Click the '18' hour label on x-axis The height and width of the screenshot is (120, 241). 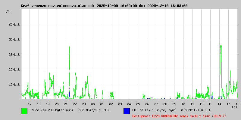(39, 104)
